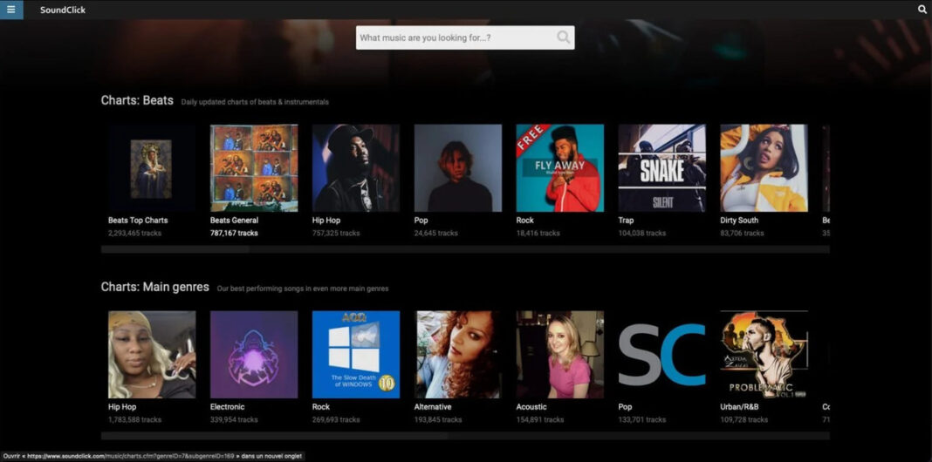Go to the SoundClick home logo
The width and height of the screenshot is (932, 462).
63,10
